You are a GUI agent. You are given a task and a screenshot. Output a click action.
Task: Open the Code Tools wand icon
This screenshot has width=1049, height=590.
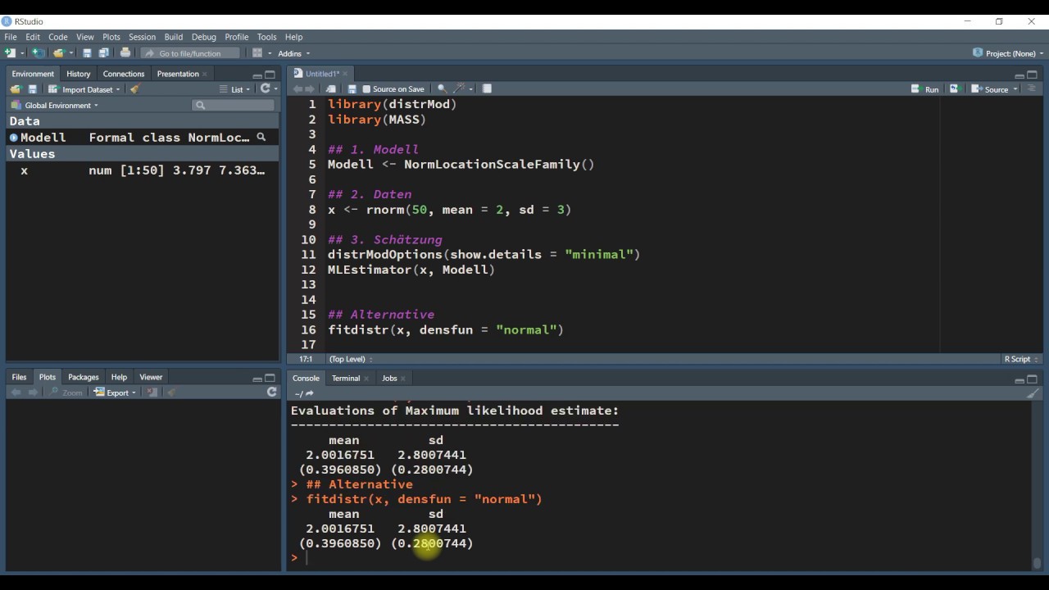[x=461, y=88]
